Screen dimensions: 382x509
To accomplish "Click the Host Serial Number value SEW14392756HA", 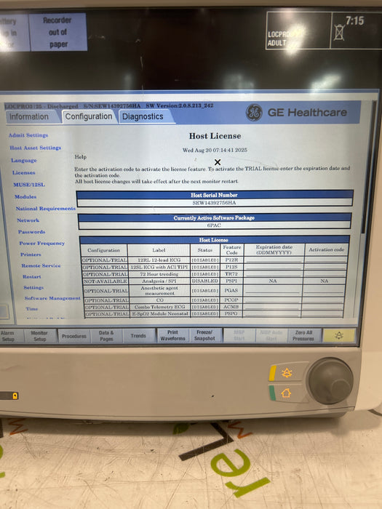I will (x=215, y=203).
